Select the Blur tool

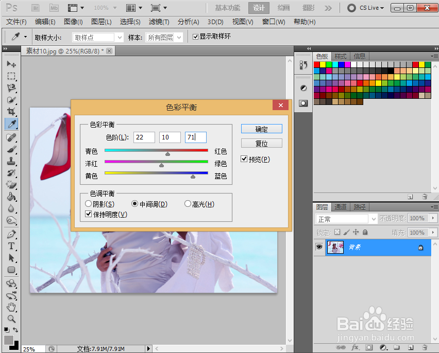click(11, 208)
